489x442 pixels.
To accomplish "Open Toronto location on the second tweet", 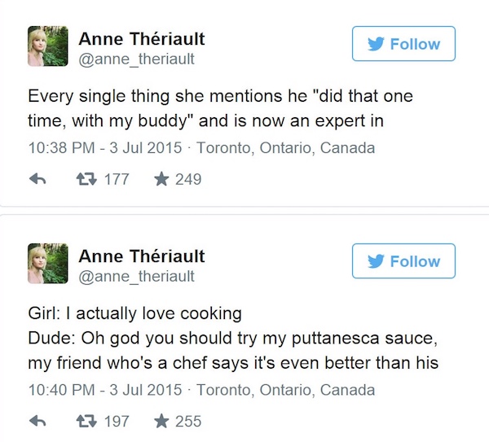I will click(x=286, y=390).
